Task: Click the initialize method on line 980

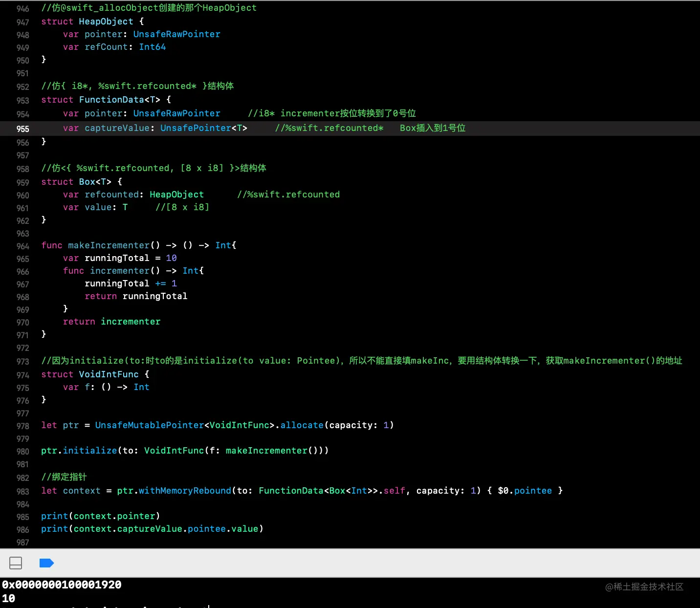Action: tap(90, 451)
